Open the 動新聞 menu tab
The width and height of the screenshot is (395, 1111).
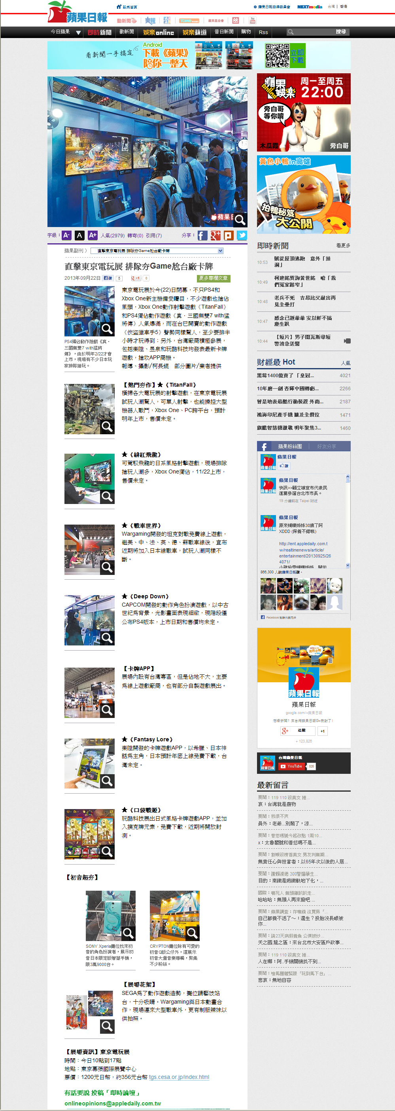coord(127,32)
